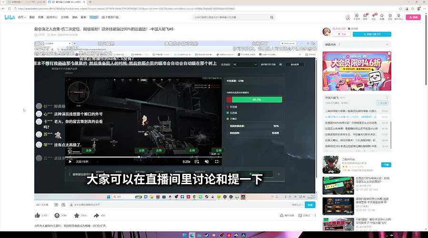This screenshot has height=238, width=428.
Task: Open the 漫画 navigation item
Action: pos(75,17)
